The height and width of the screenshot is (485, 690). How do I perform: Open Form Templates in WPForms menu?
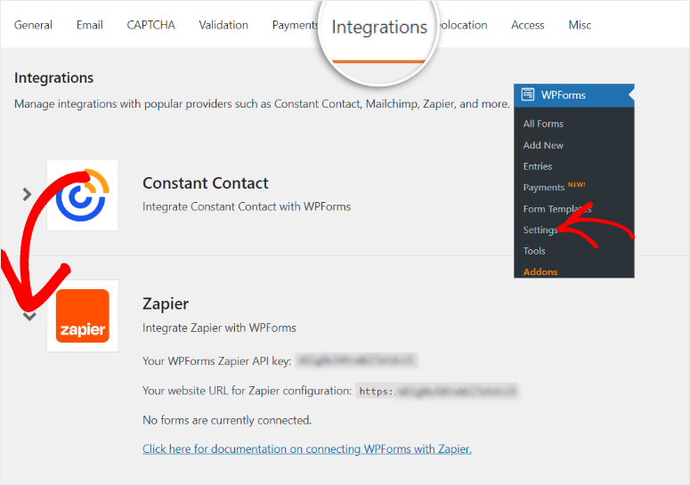pyautogui.click(x=556, y=209)
